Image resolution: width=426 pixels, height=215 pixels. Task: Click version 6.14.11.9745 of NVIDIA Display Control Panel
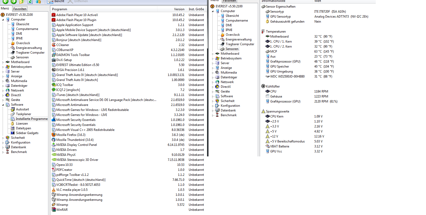pyautogui.click(x=176, y=145)
